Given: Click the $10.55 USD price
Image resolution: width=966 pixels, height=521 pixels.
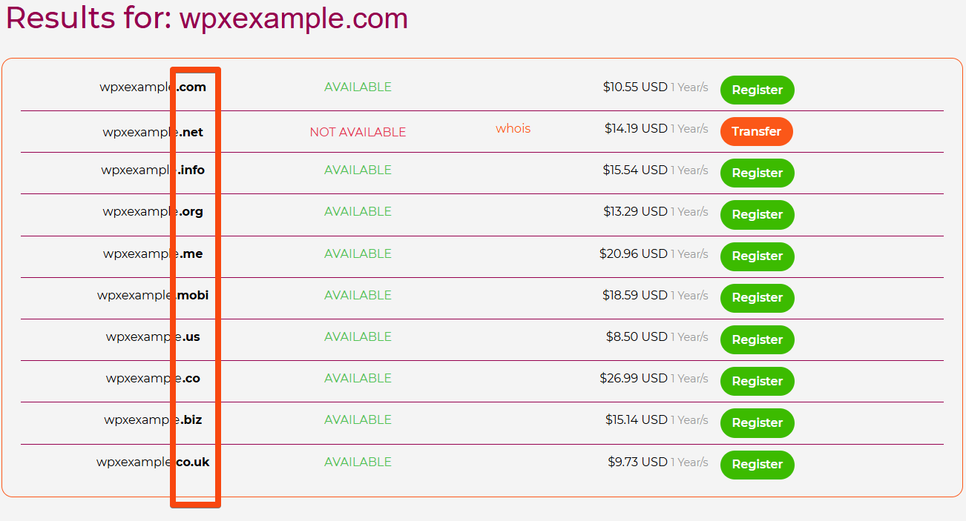Looking at the screenshot, I should coord(635,87).
